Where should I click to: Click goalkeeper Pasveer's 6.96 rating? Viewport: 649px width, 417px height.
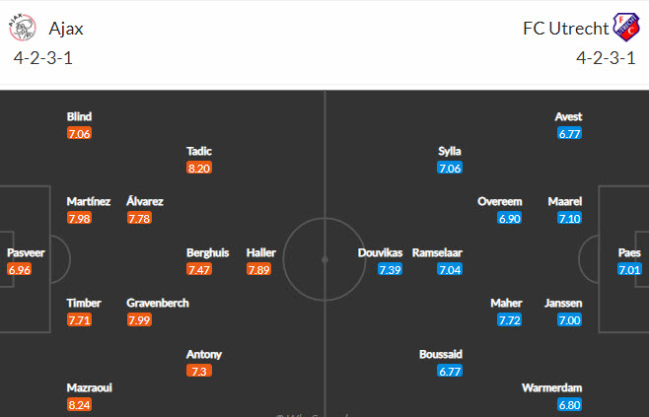tap(19, 269)
